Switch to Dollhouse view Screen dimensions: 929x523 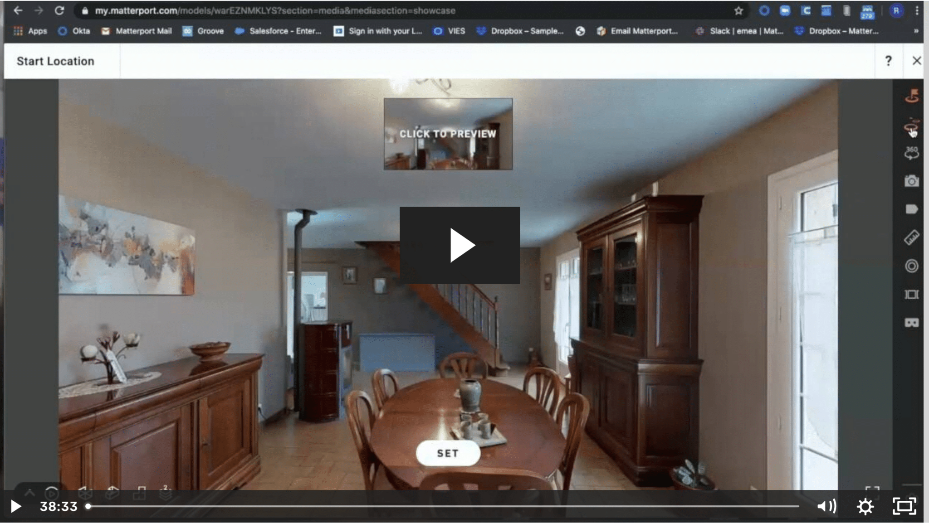point(112,494)
